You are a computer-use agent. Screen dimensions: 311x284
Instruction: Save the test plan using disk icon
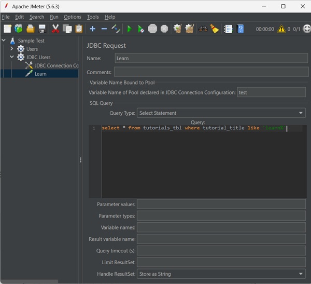pyautogui.click(x=42, y=29)
